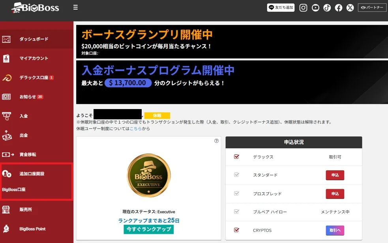Image resolution: width=388 pixels, height=243 pixels.
Task: Enable the スタンダード checkbox
Action: [237, 175]
